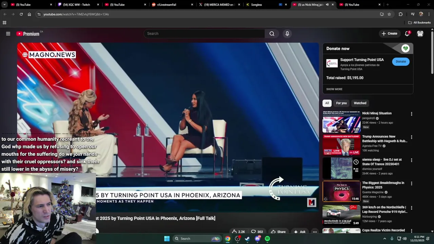The image size is (434, 244).
Task: Click the blue Donate button
Action: click(401, 61)
